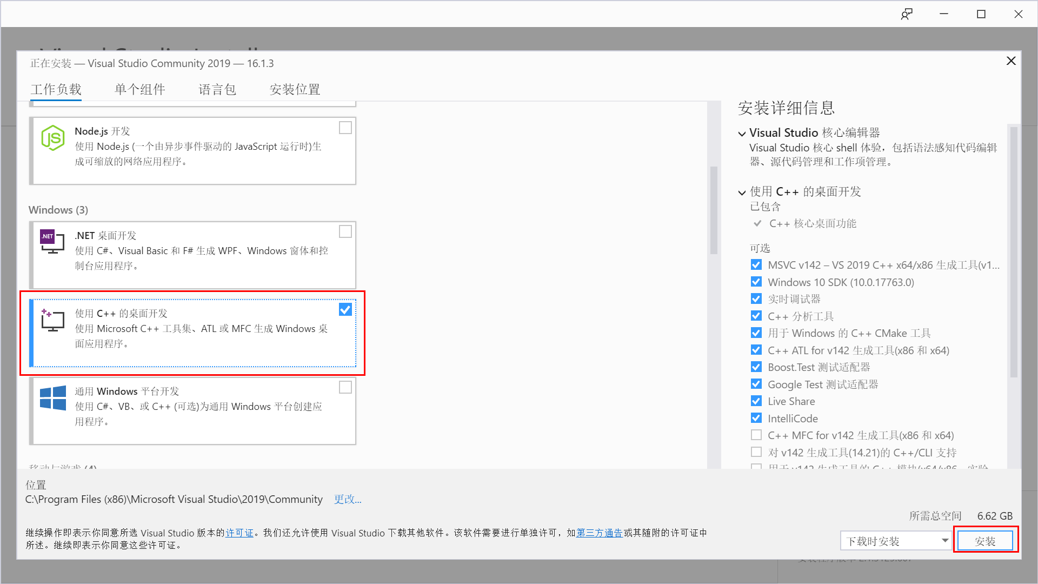This screenshot has width=1038, height=584.
Task: Collapse the Desktop development with C++ section
Action: [x=742, y=193]
